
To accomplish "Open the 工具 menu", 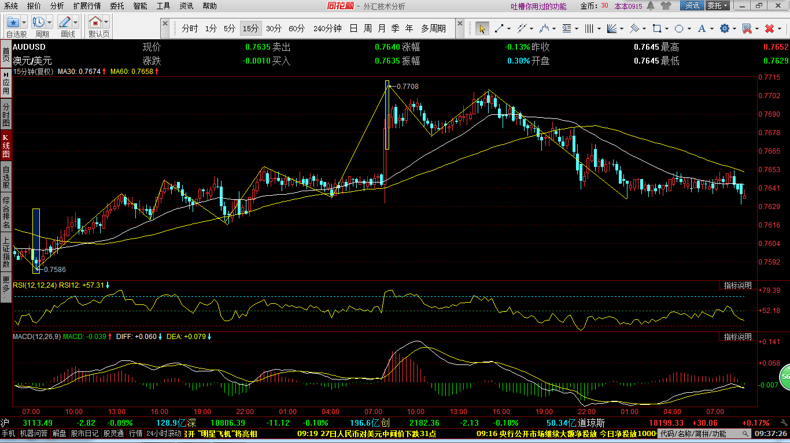I will (x=164, y=6).
